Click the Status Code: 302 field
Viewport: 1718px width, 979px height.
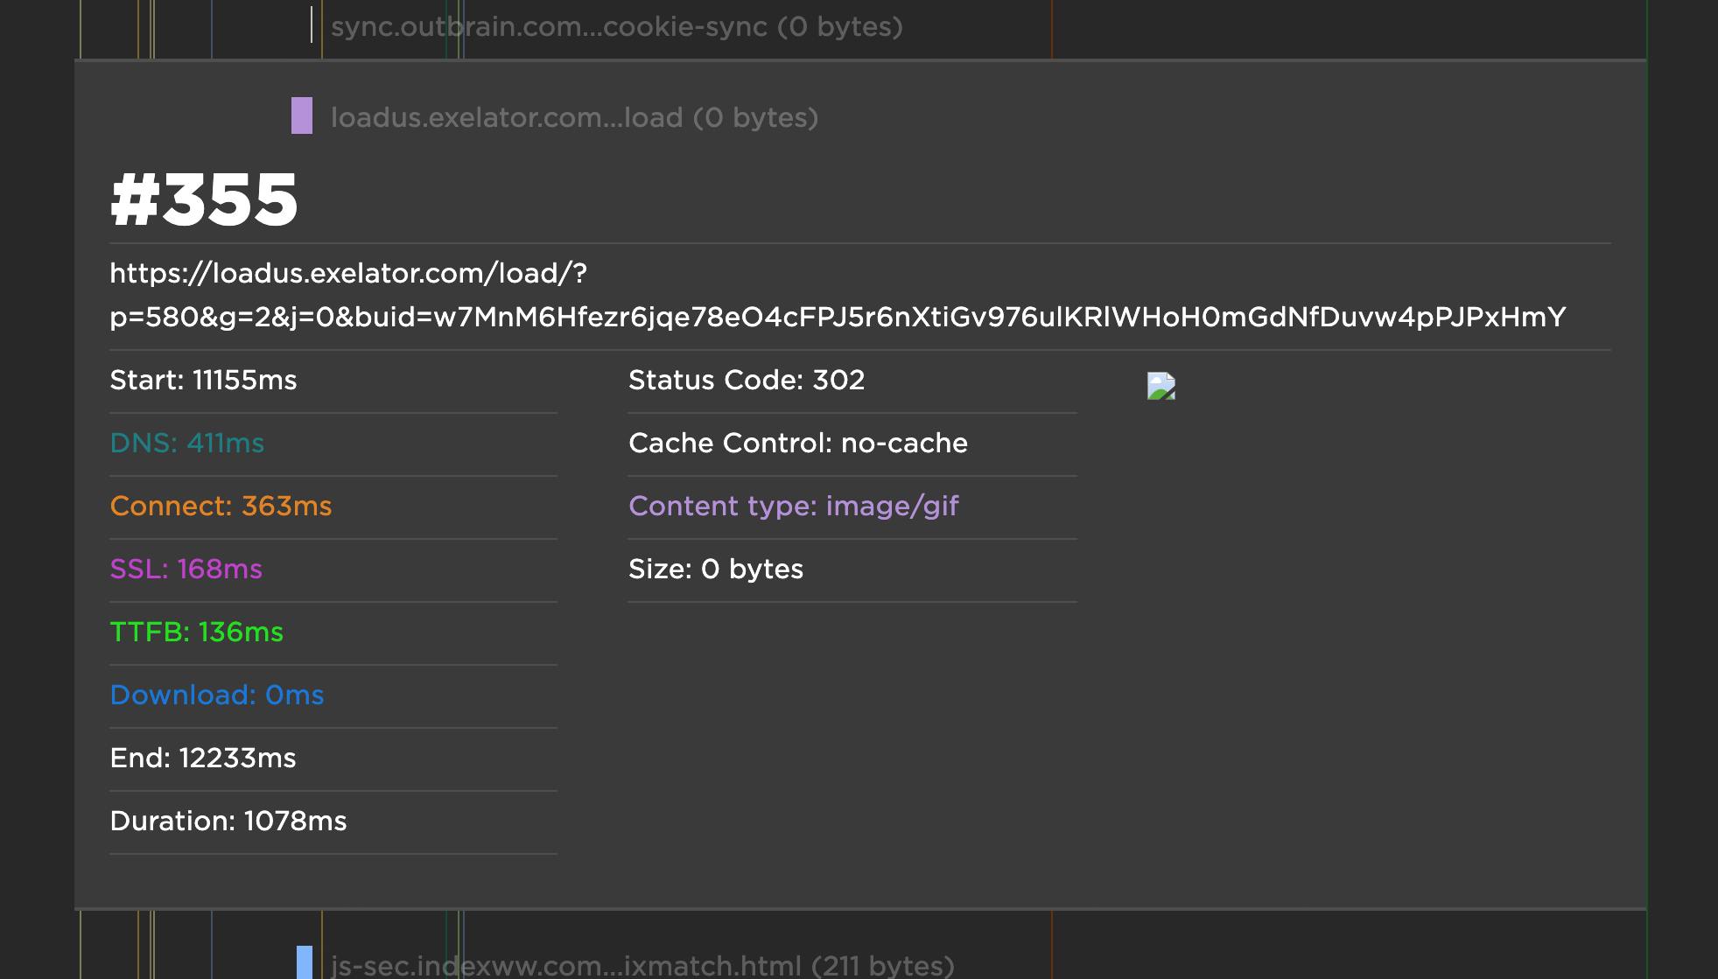746,381
